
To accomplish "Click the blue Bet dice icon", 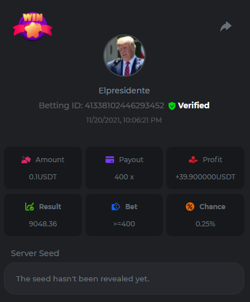I will tap(116, 207).
